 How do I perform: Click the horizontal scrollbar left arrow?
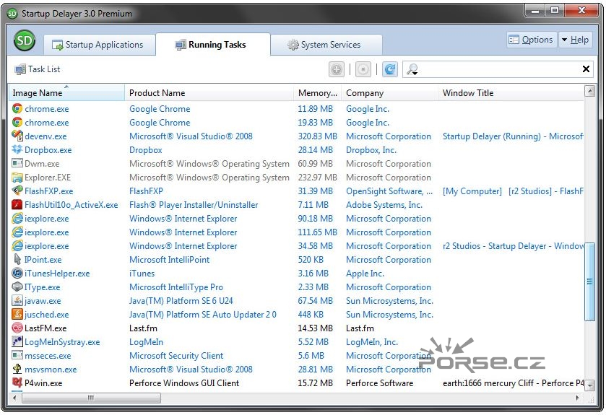[14, 398]
